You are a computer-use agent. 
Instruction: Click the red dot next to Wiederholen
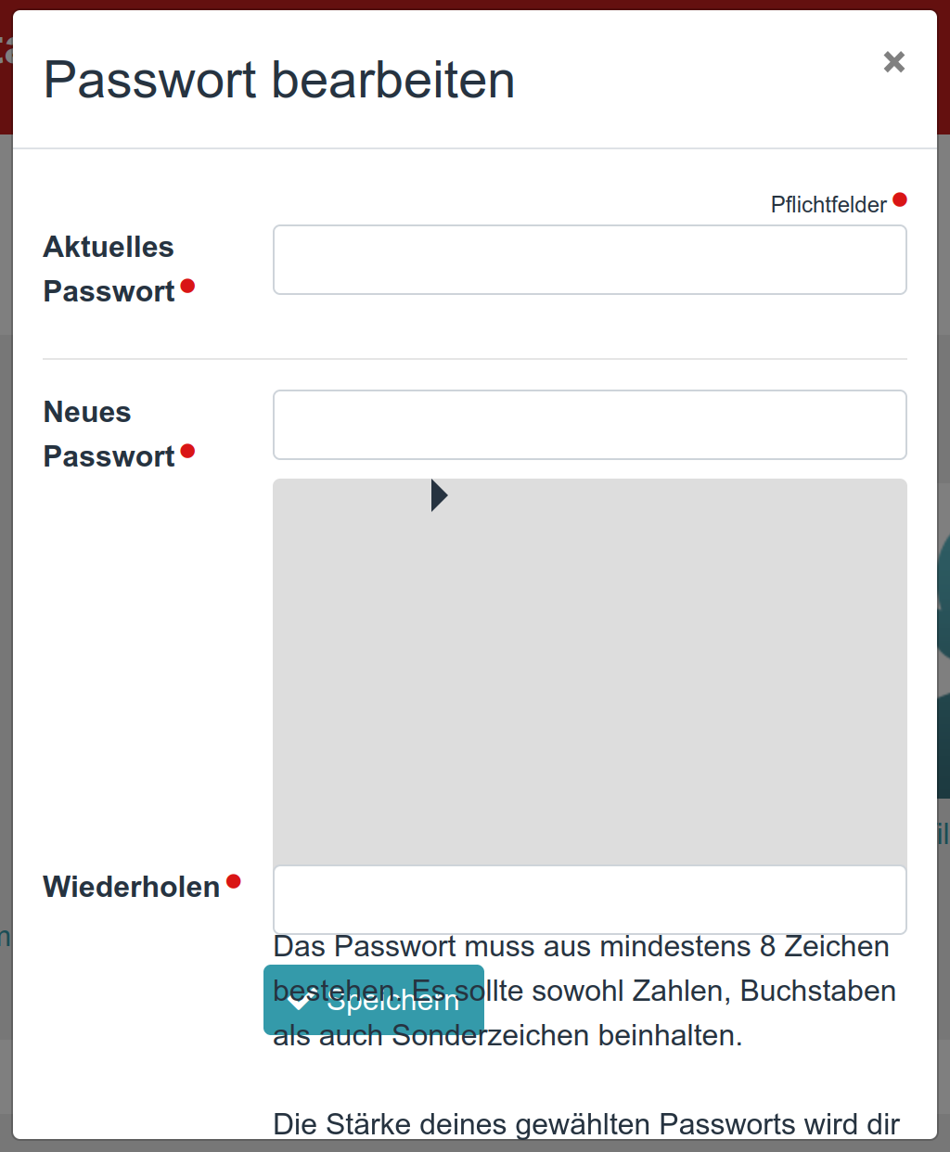point(233,883)
